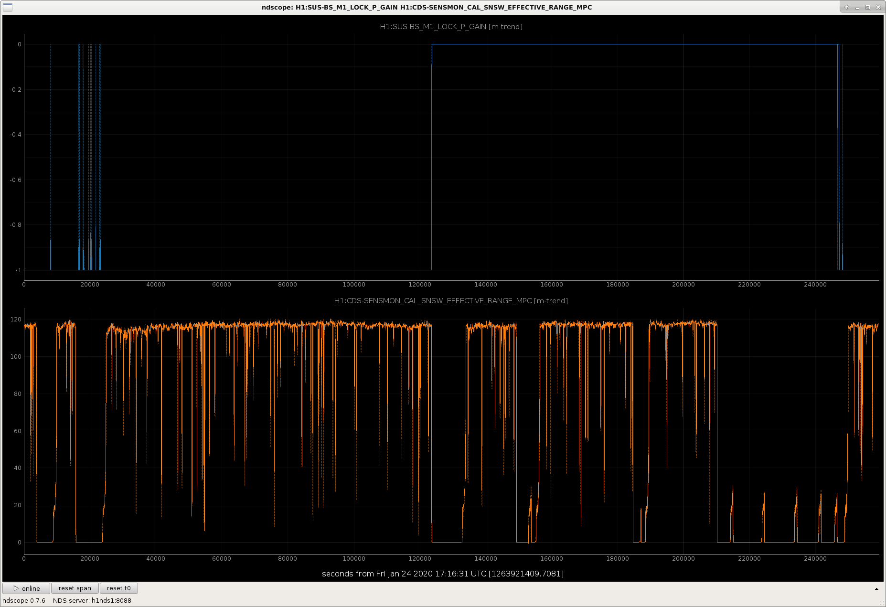Screen dimensions: 886x607
Task: Start live data with the online button
Action: click(26, 588)
